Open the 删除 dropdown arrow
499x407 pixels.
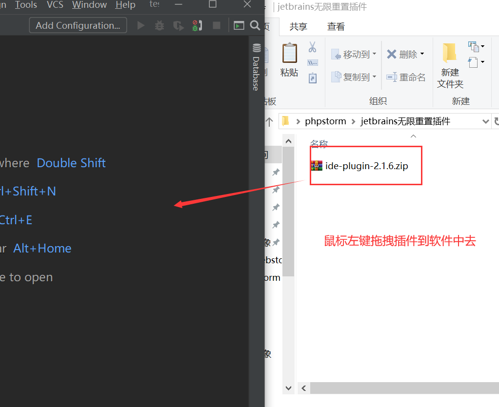(x=422, y=54)
